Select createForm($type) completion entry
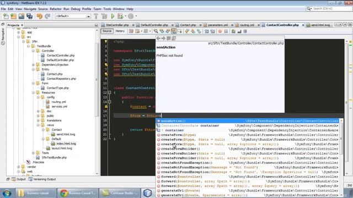The image size is (353, 198). [x=248, y=135]
